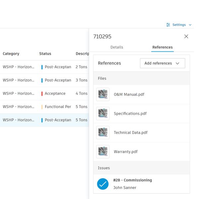Screen dimensions: 199x199
Task: Click the yellow Functional Per status marker
Action: click(x=42, y=107)
